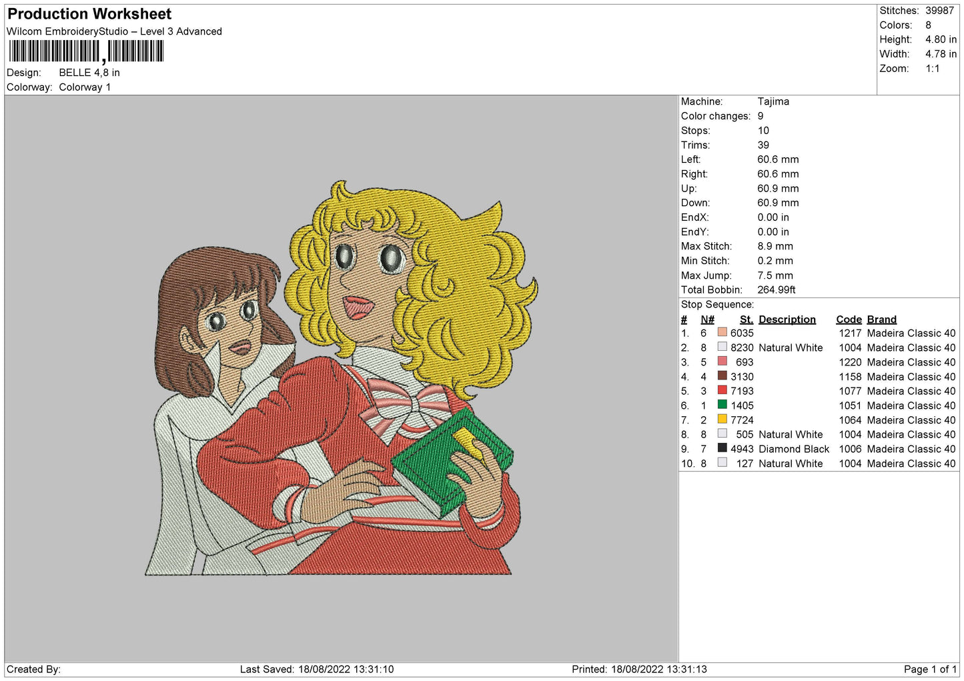The width and height of the screenshot is (964, 681).
Task: Choose the green swatch for stitch count 1405
Action: [x=722, y=405]
